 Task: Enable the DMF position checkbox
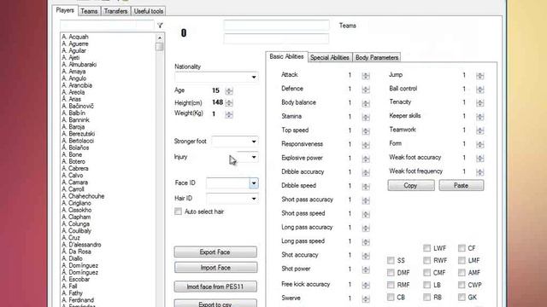click(391, 273)
